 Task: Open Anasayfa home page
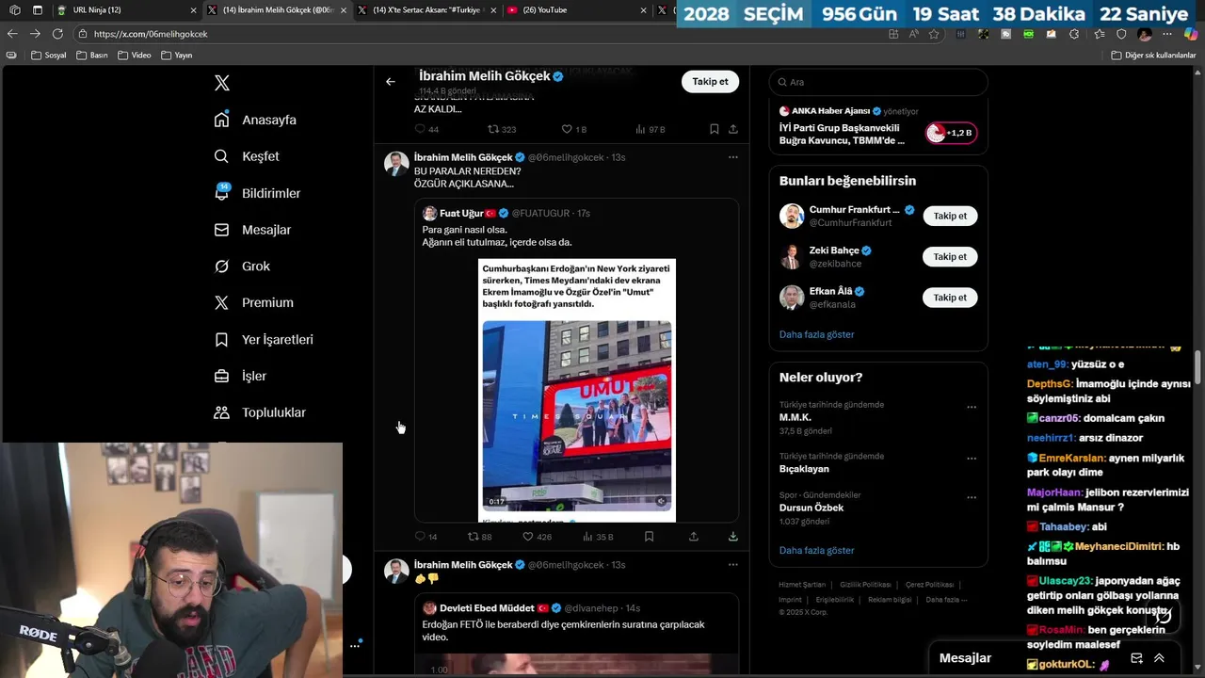[x=255, y=120]
